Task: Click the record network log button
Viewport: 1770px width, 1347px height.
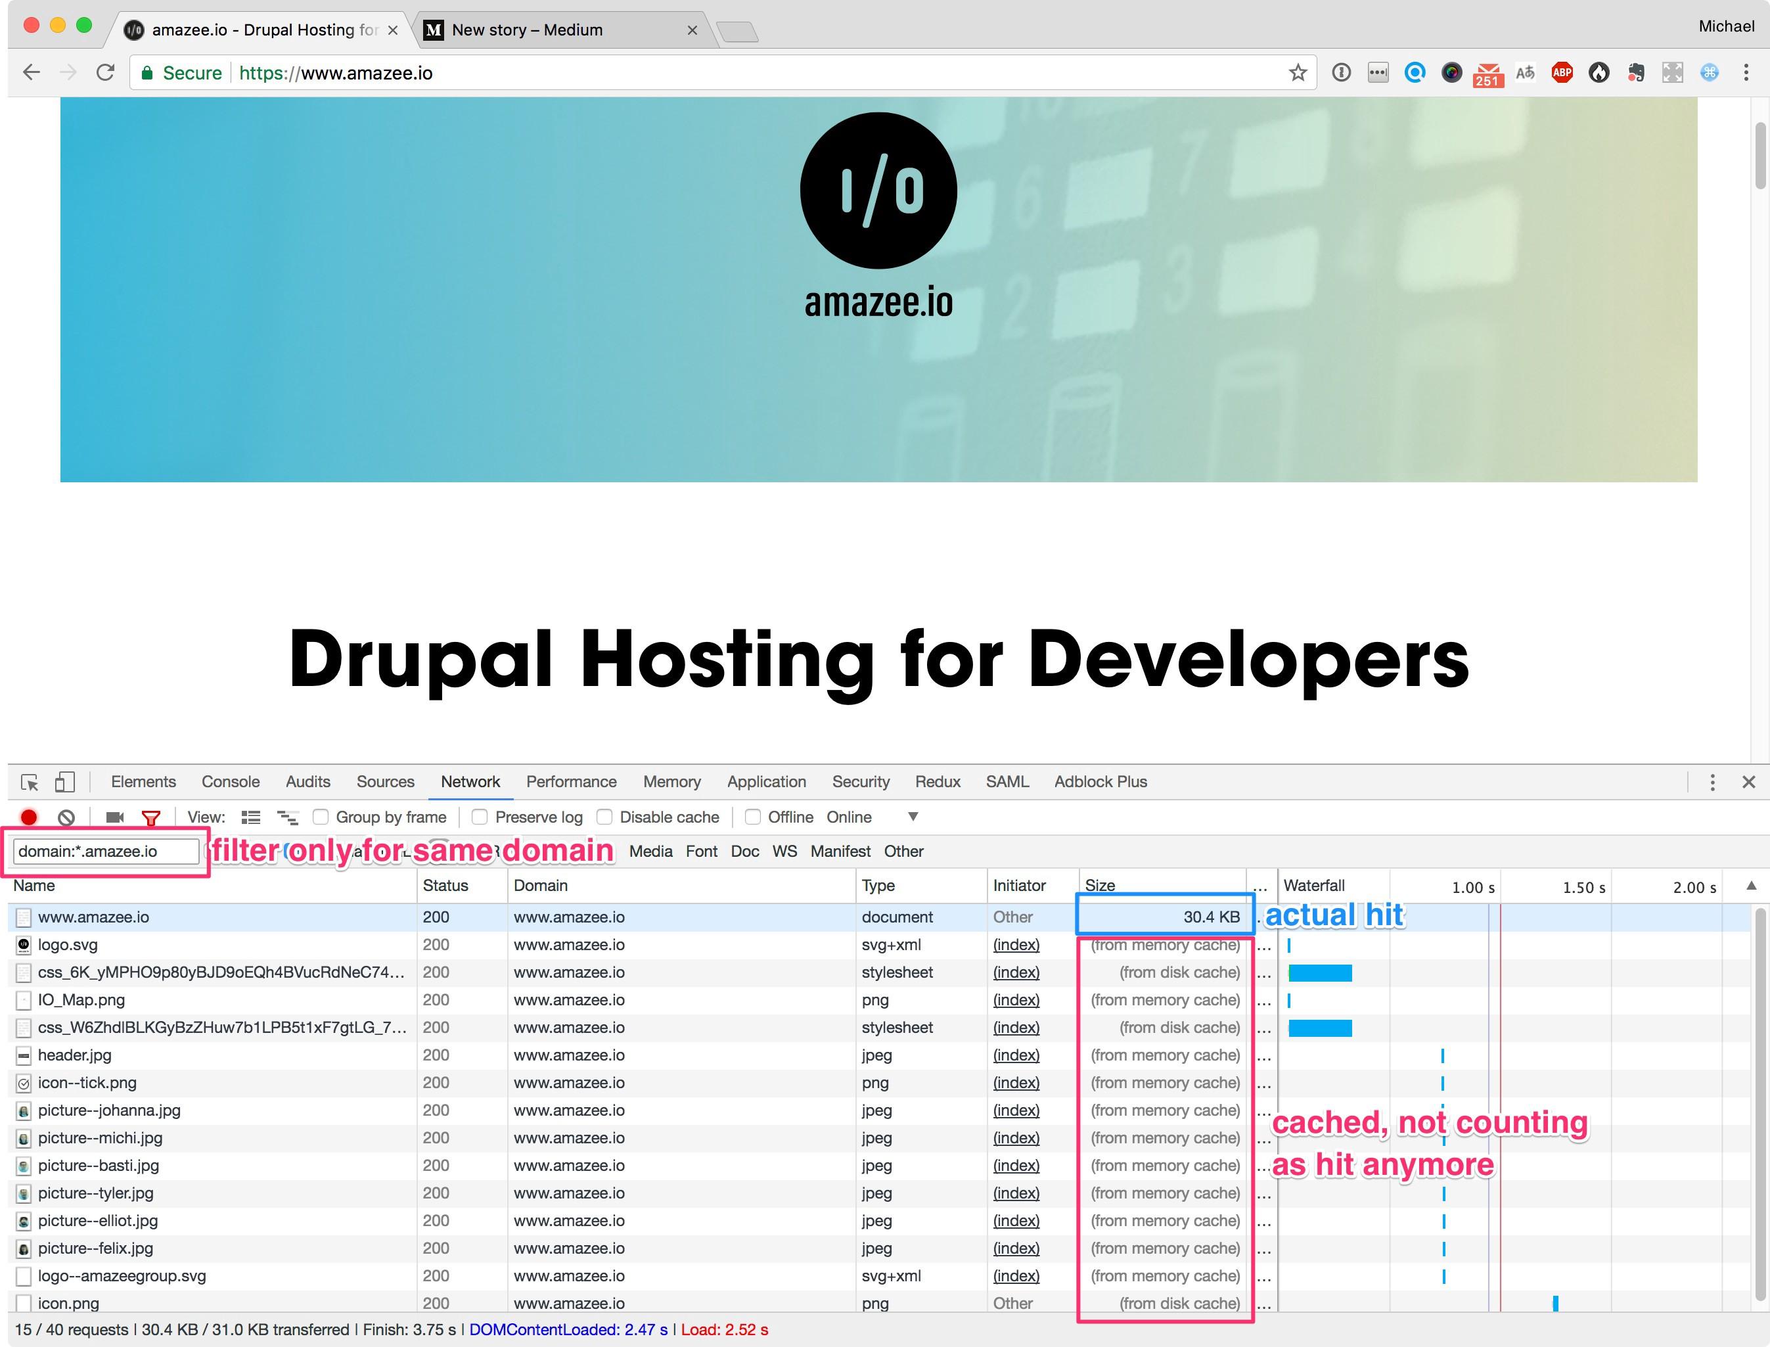Action: [29, 817]
